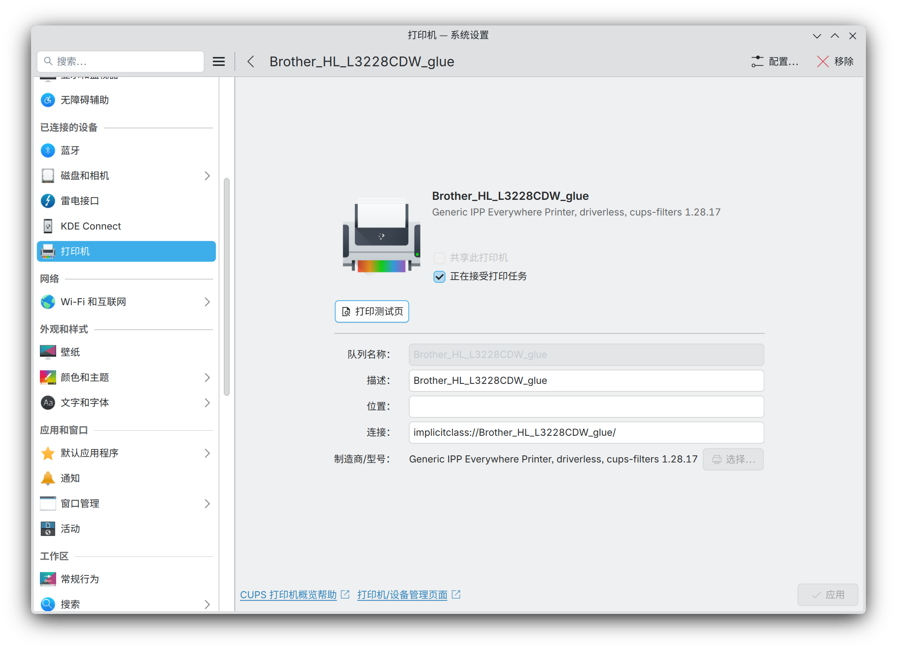Open 磁盘和相机 settings entry

pos(126,176)
